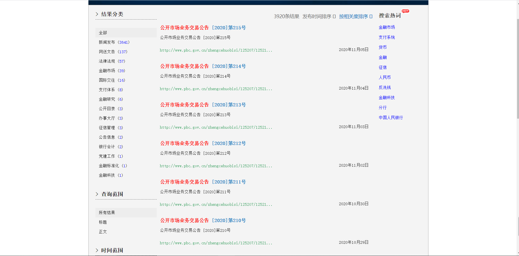
Task: Open announcement [2020]第212号 title link
Action: (x=203, y=143)
